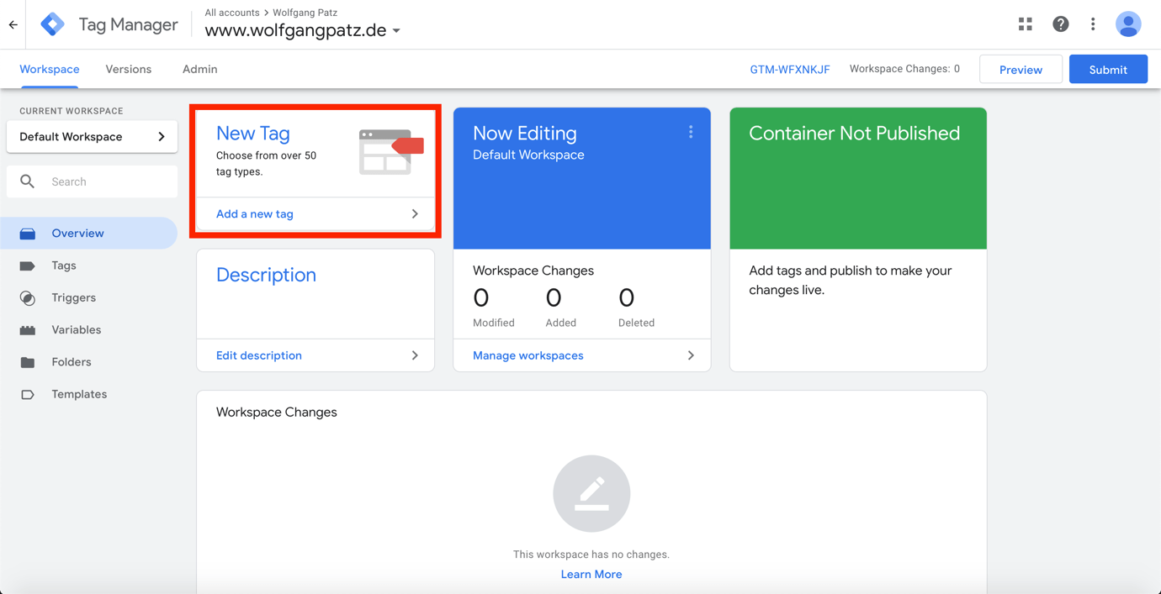Click the New Tag illustration graphic
The height and width of the screenshot is (594, 1161).
point(391,152)
